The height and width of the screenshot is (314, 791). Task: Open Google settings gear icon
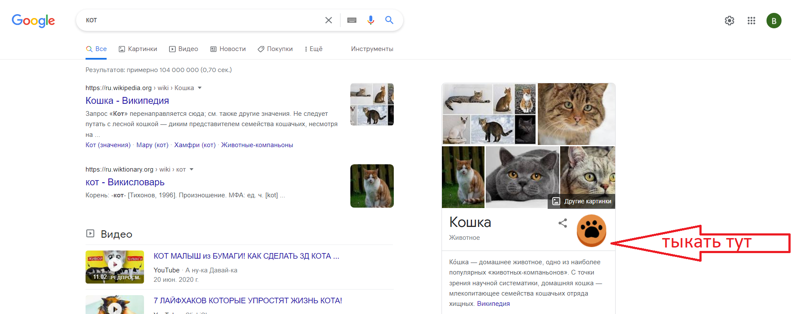point(730,21)
